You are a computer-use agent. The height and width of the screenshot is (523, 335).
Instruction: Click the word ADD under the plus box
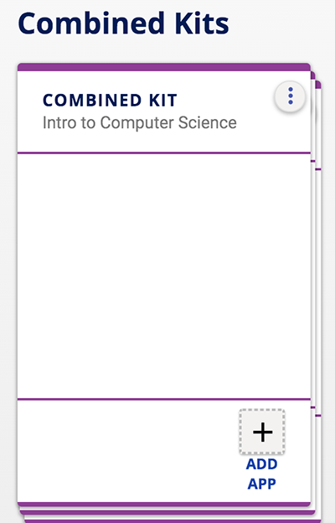[x=261, y=464]
